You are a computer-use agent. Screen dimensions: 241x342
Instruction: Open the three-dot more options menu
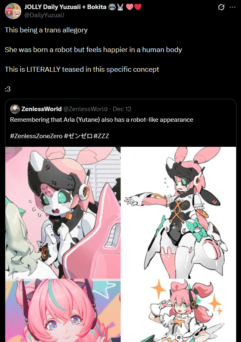(232, 7)
